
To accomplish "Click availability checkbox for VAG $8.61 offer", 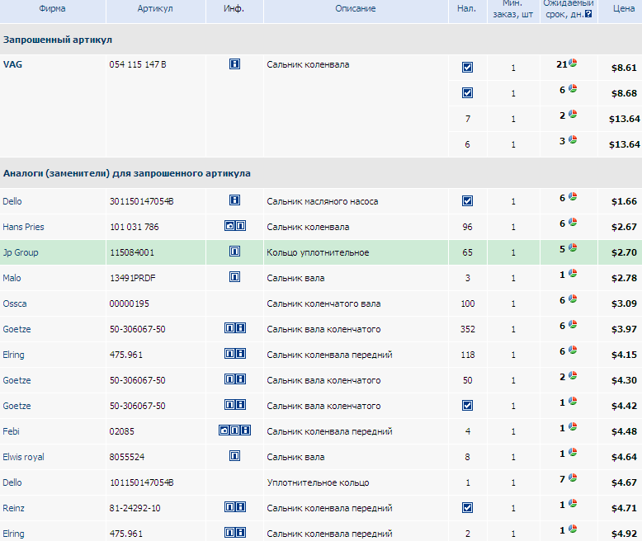I will pyautogui.click(x=467, y=67).
